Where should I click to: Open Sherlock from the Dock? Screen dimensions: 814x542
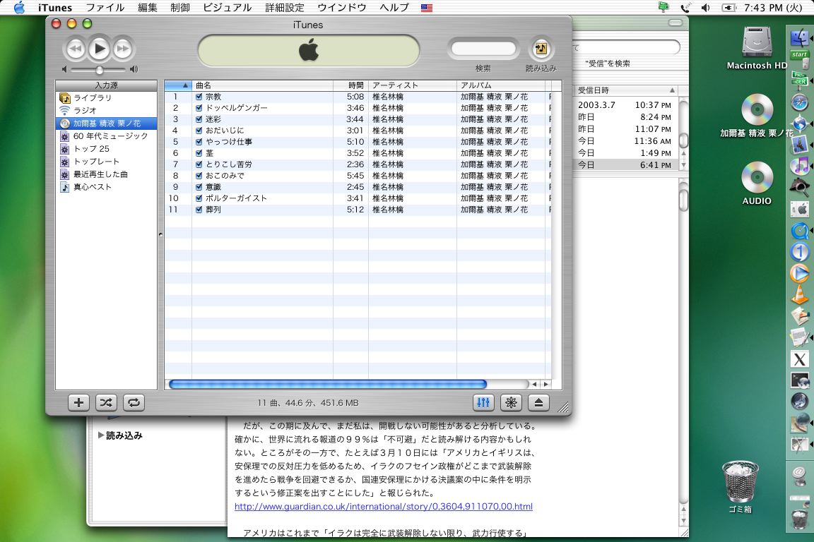coord(799,187)
